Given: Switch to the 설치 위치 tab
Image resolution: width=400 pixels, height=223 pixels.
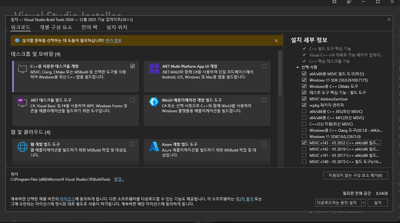Looking at the screenshot, I should [117, 28].
